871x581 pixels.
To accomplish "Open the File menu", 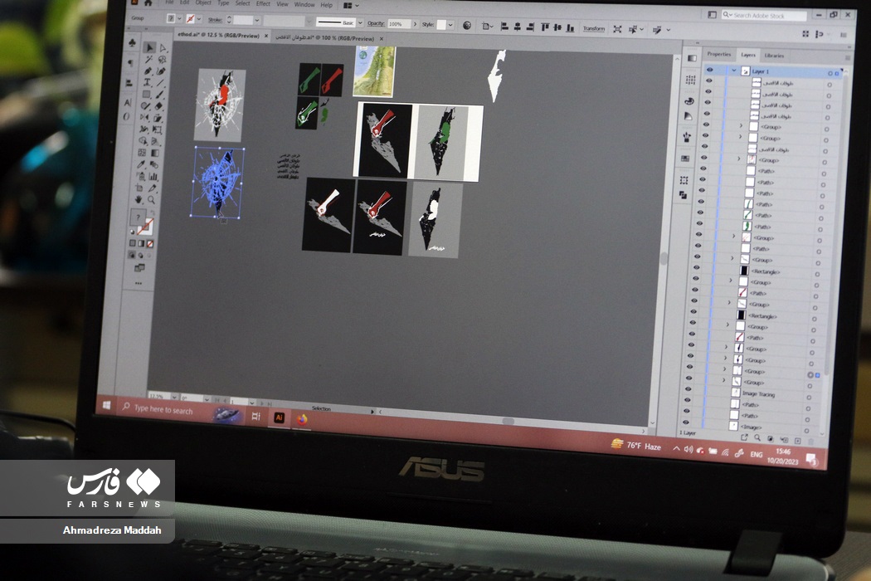I will [169, 2].
